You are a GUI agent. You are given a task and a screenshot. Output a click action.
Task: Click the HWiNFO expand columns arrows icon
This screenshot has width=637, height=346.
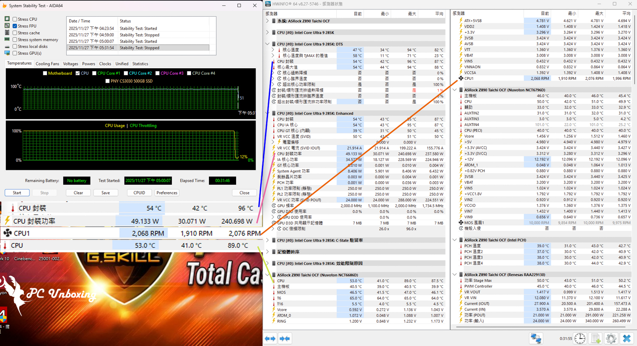270,338
